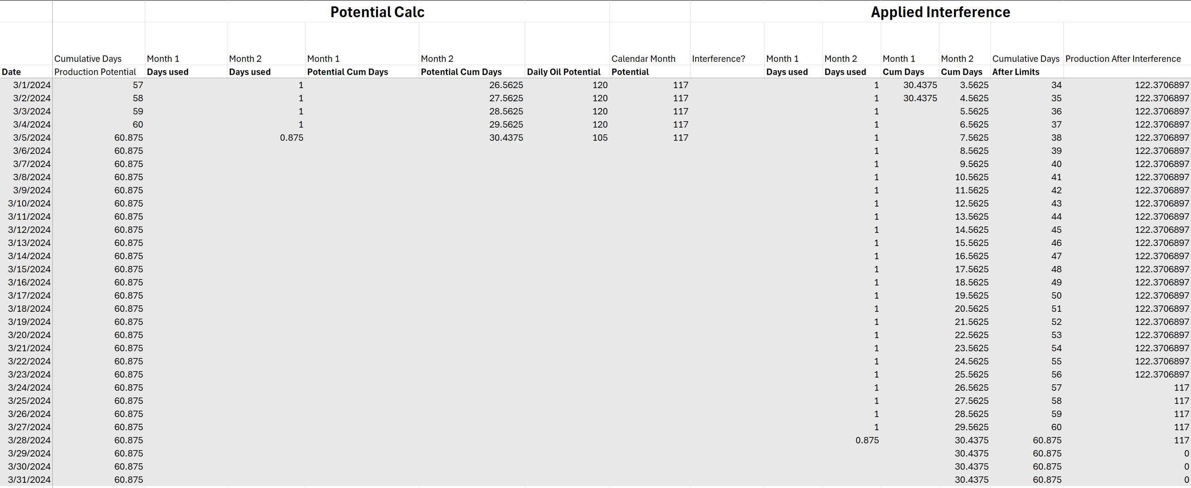
Task: Click the 3/31/2024 date cell
Action: tap(29, 480)
